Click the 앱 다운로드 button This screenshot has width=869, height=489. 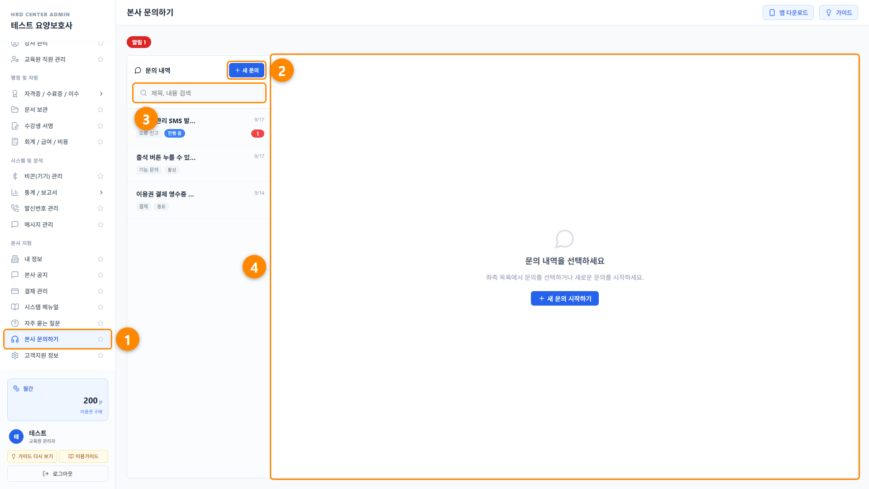point(788,13)
